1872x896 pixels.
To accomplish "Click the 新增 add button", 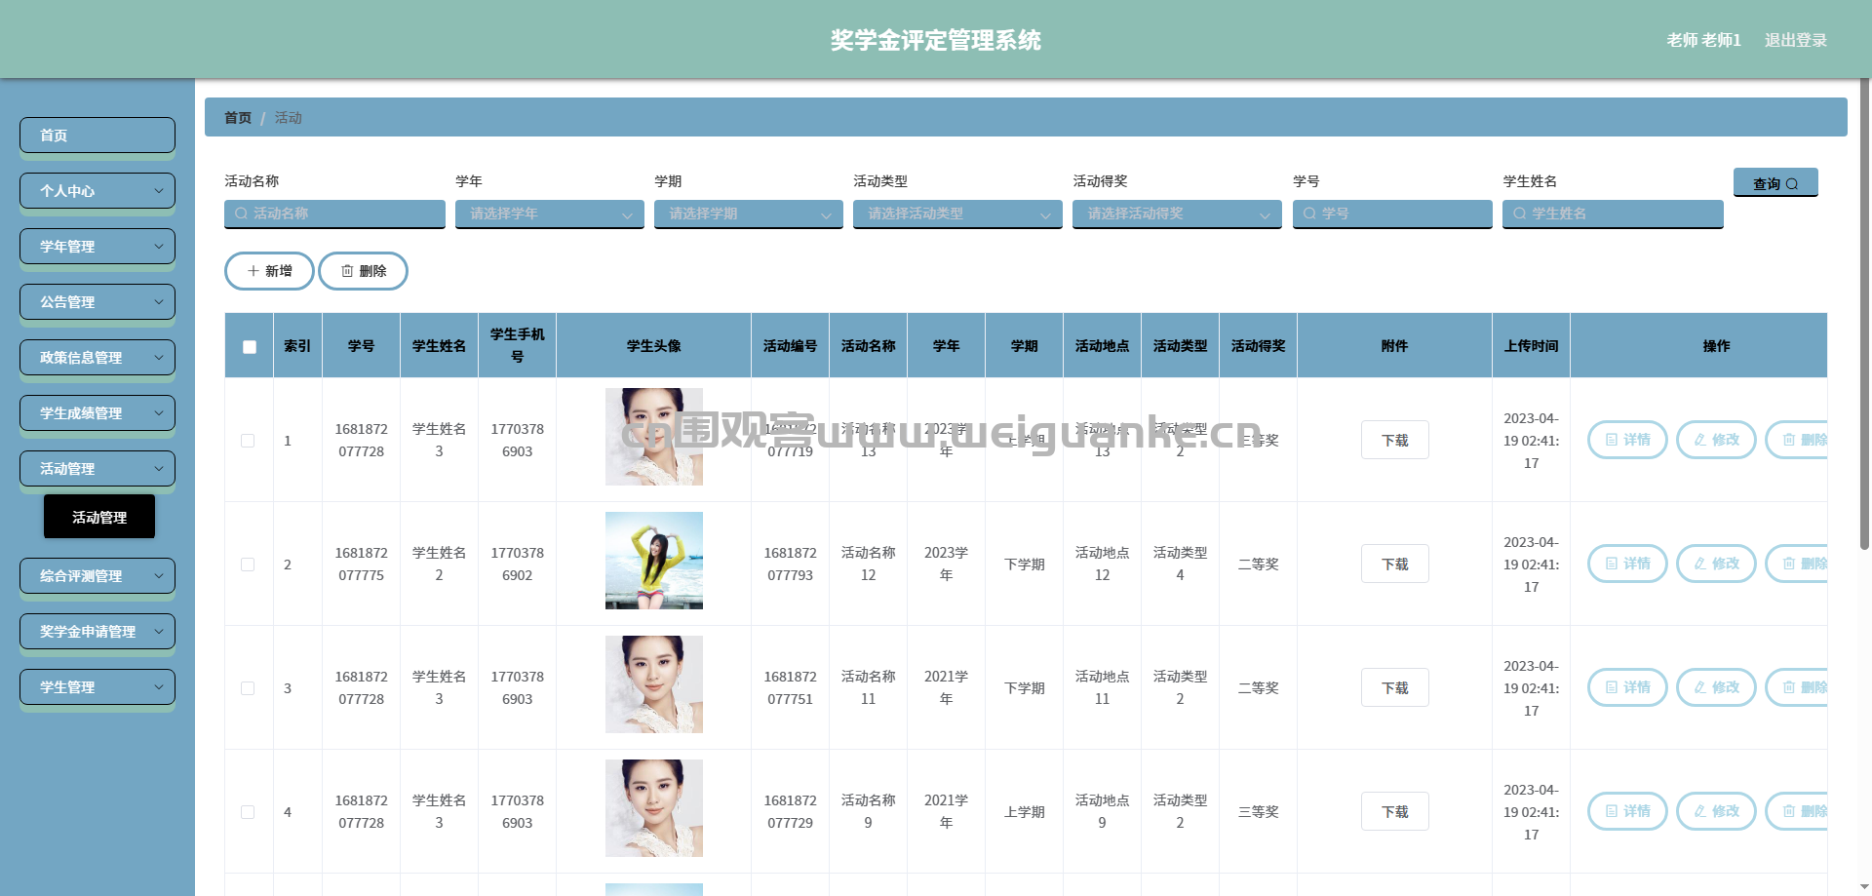I will click(269, 271).
